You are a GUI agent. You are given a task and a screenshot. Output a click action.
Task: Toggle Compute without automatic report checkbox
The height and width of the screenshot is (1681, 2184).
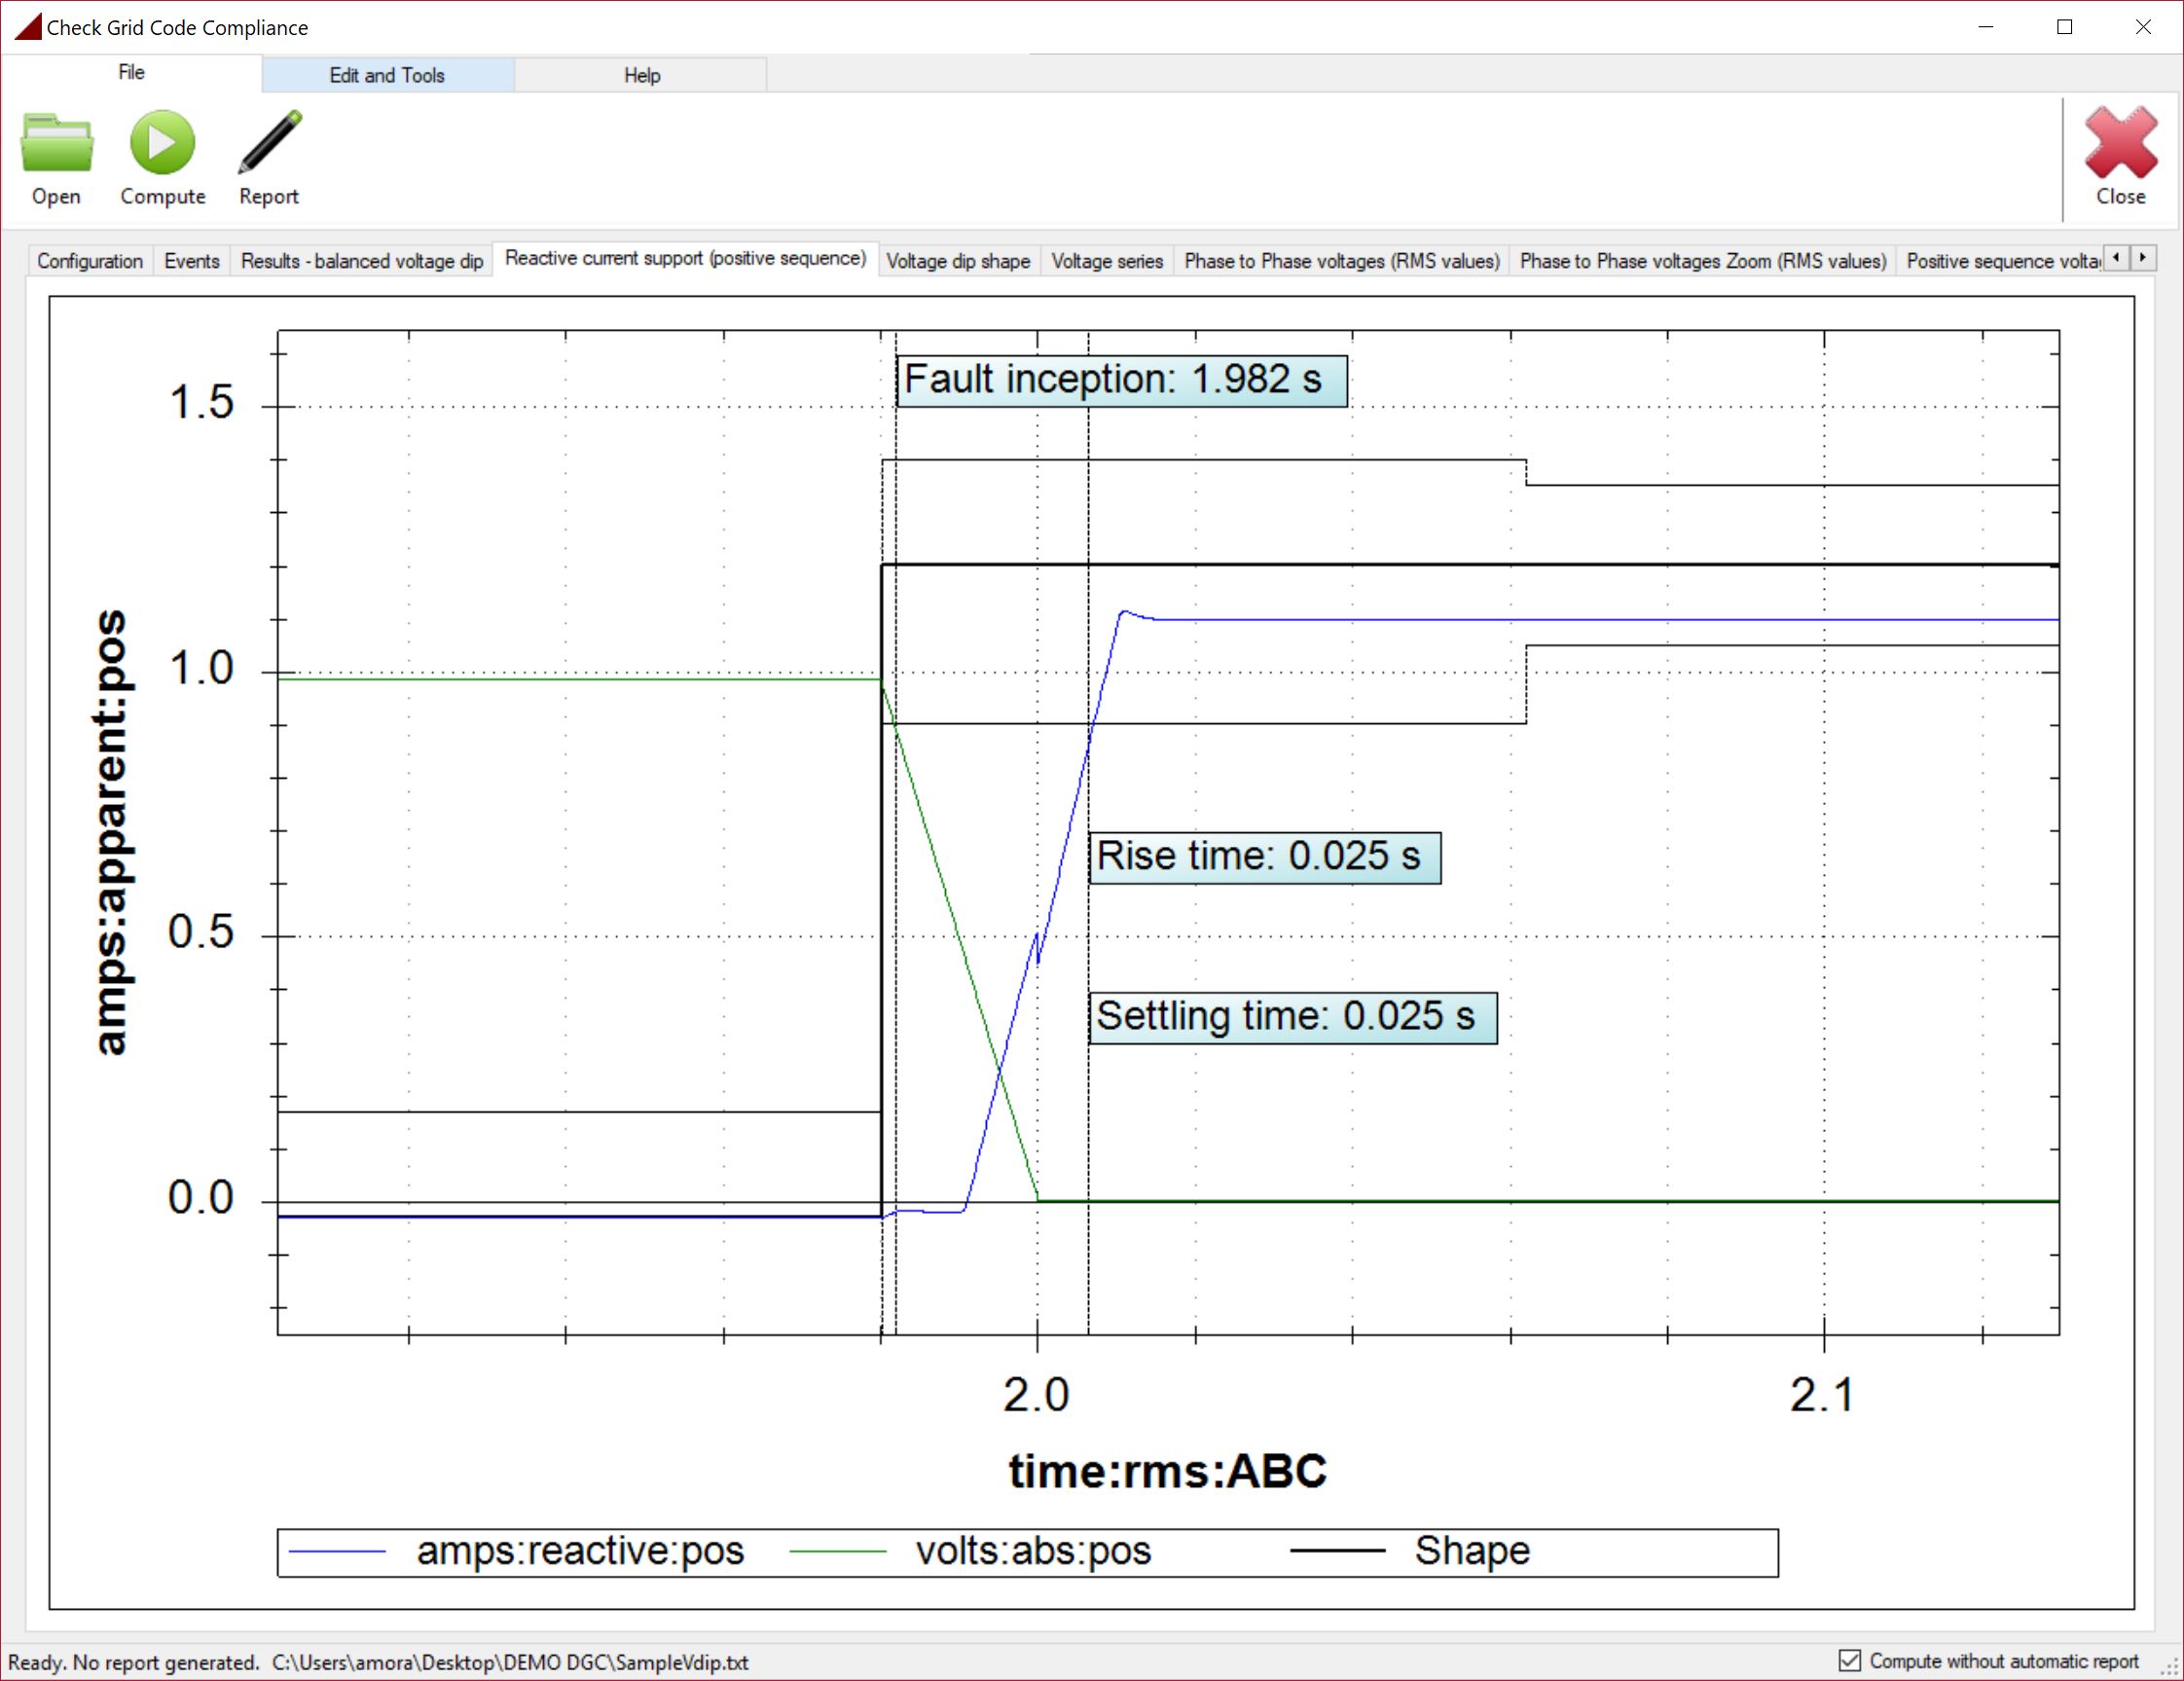[1850, 1660]
